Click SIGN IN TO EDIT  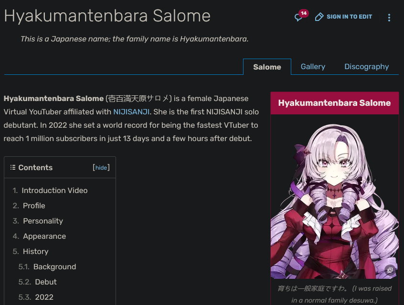(349, 17)
